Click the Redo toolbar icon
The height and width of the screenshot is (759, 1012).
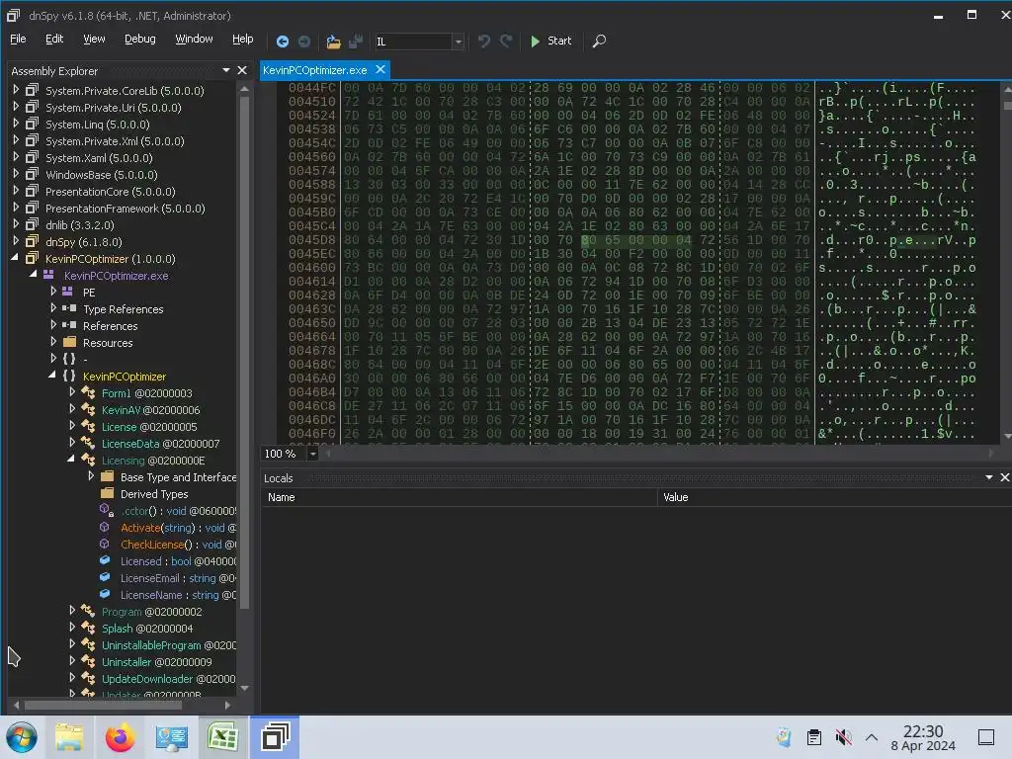(x=506, y=42)
